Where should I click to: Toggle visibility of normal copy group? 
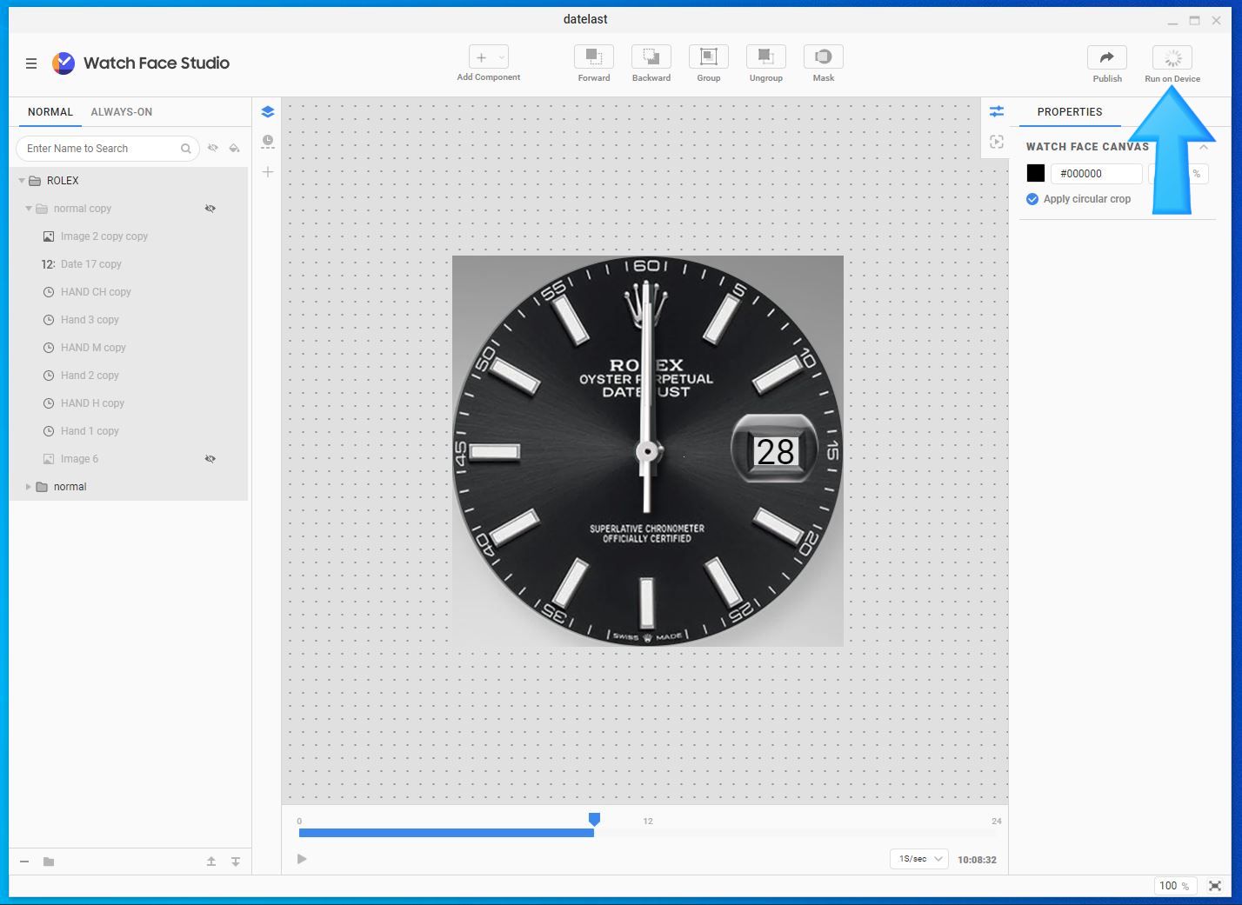coord(210,209)
